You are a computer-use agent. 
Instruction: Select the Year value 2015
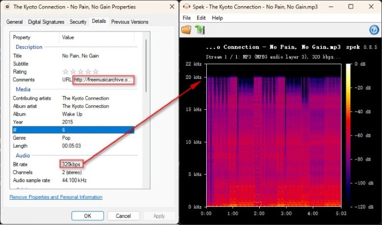click(67, 122)
